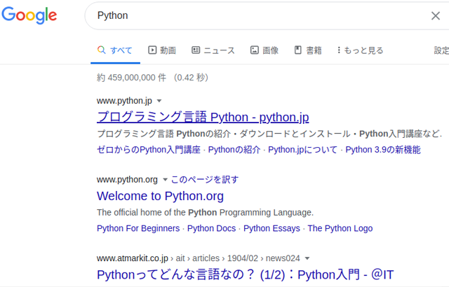Screen dimensions: 449x287
Task: Open the Python Essays sitelink
Action: (x=272, y=228)
